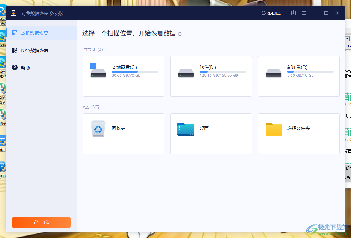Open 帮助 in the sidebar
The image size is (351, 238).
click(41, 68)
